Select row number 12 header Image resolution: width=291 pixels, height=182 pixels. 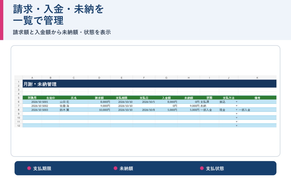coord(18,126)
